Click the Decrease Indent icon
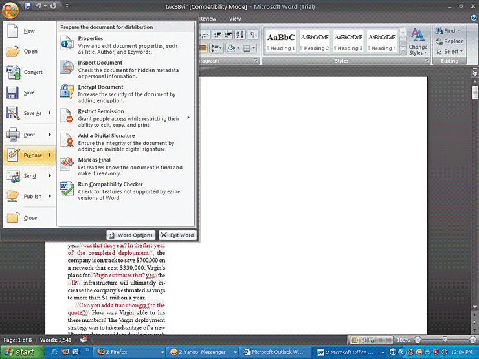The image size is (479, 359). pos(217,34)
